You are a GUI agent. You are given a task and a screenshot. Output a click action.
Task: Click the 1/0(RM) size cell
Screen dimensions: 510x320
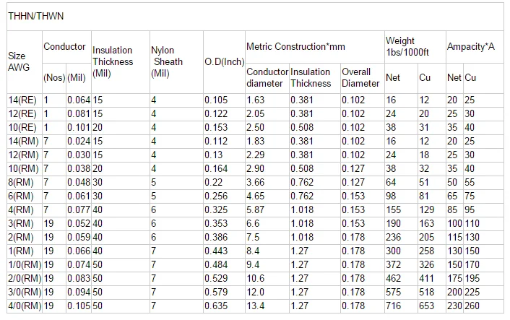pyautogui.click(x=25, y=265)
